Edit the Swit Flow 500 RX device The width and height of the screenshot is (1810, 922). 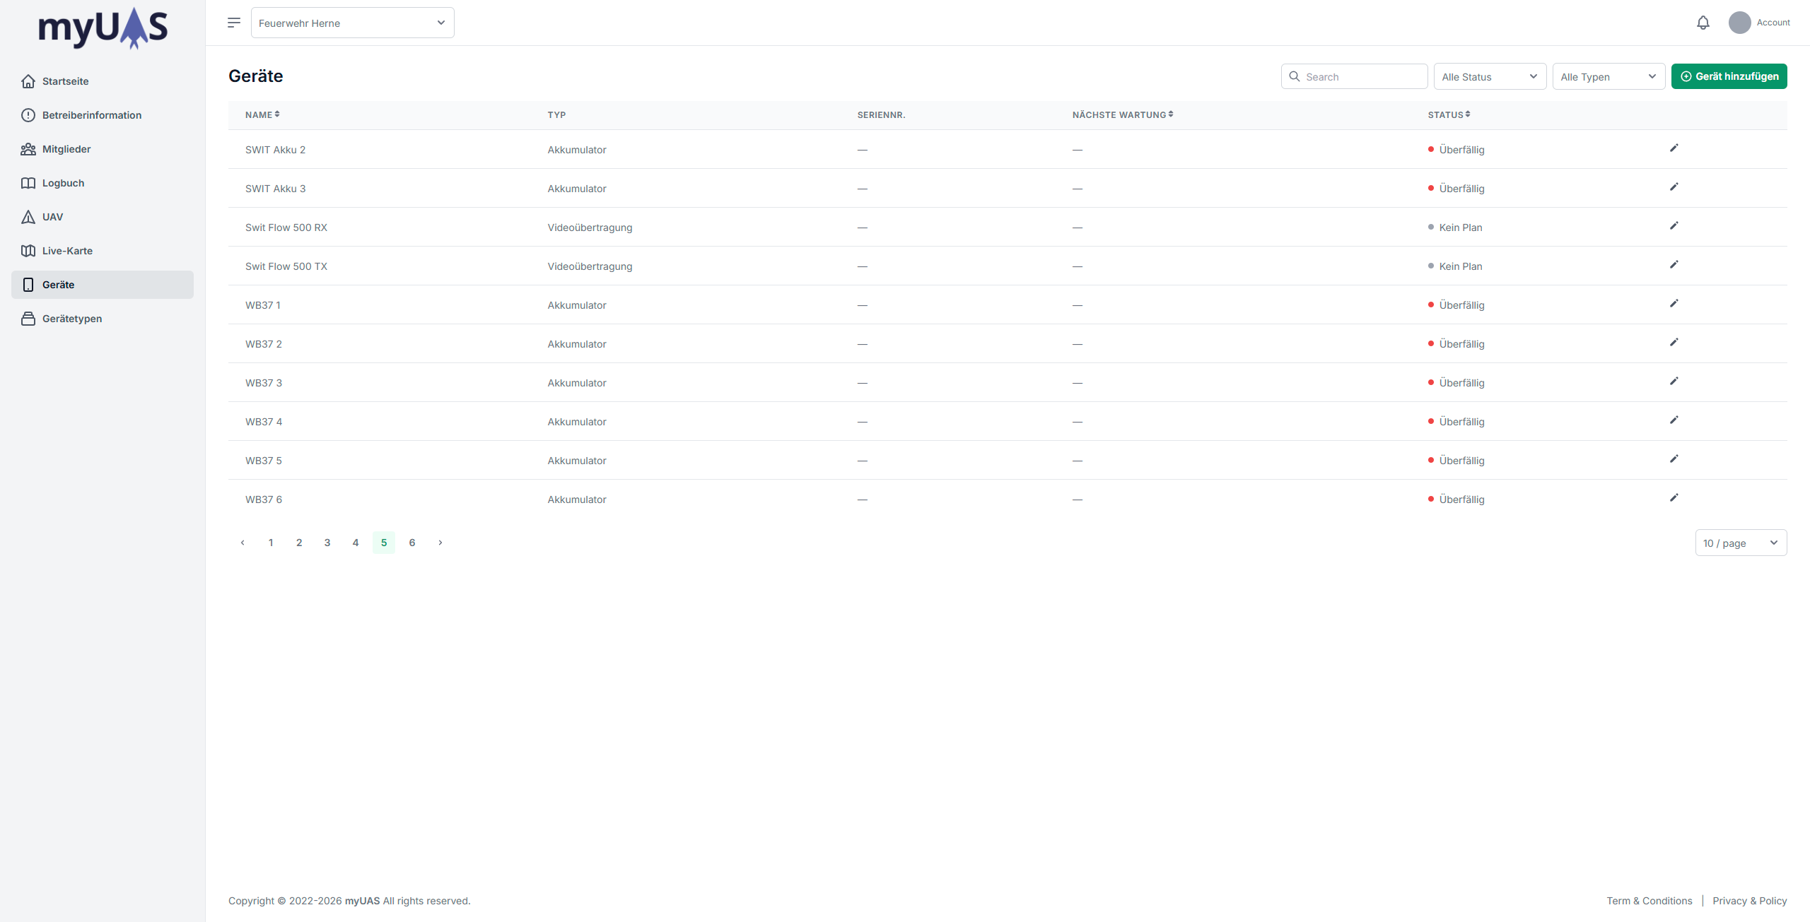(x=1674, y=226)
